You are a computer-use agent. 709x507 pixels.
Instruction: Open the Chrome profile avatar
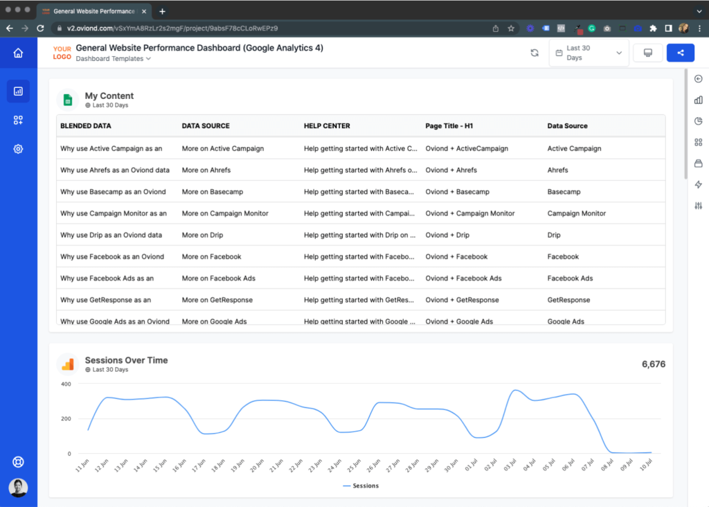click(x=683, y=28)
